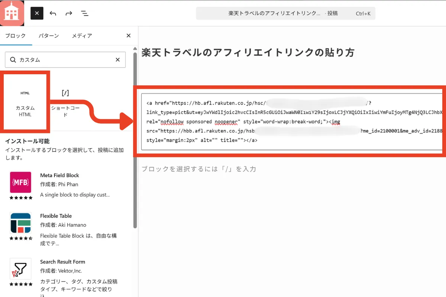Click the post title 楽天トラベルのアフィリエイトリンクの貼り方

click(248, 52)
